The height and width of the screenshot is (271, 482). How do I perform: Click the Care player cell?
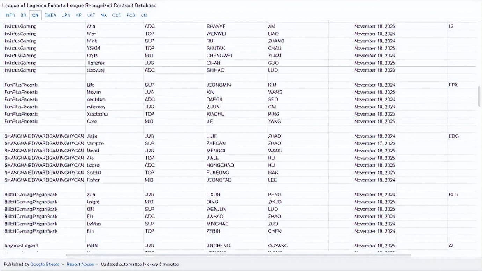[x=115, y=122]
